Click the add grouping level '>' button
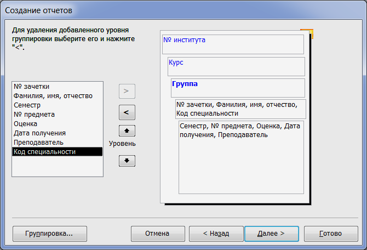Viewport: 367px width, 250px height. click(x=127, y=91)
